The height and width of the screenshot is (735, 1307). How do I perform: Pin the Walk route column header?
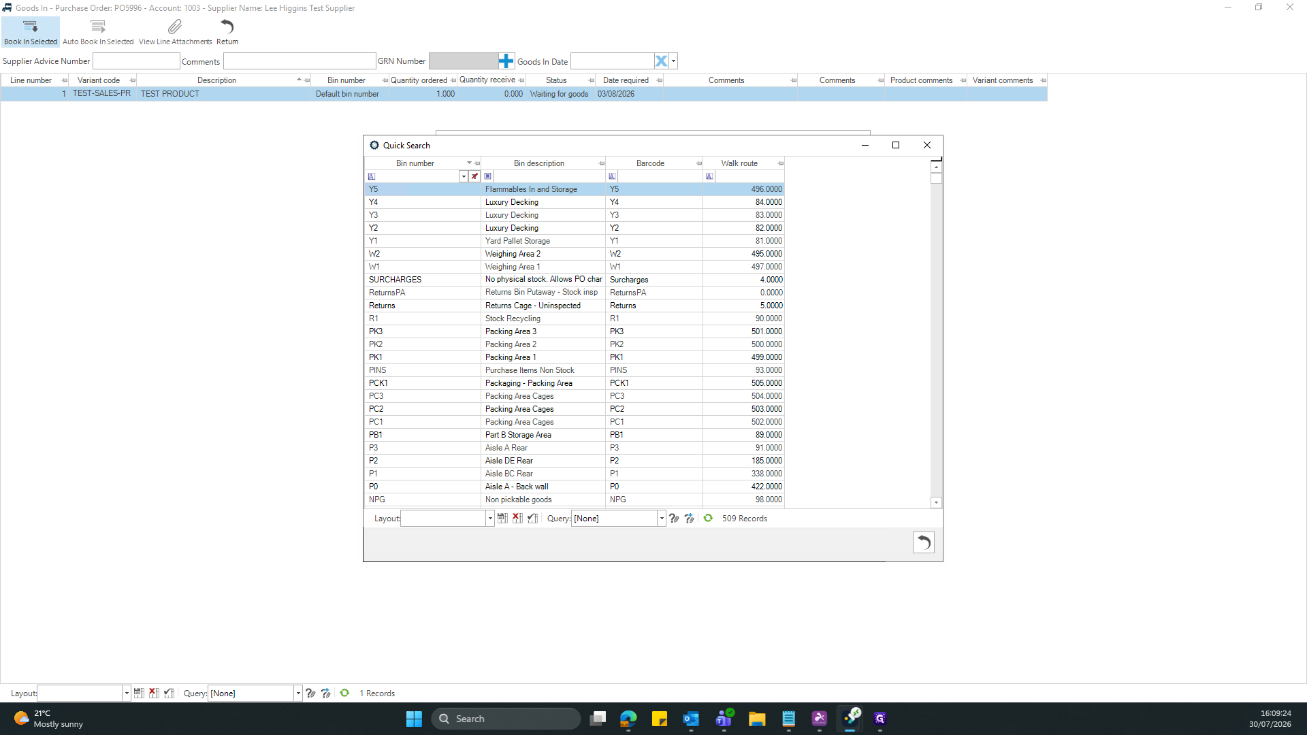[x=781, y=163]
